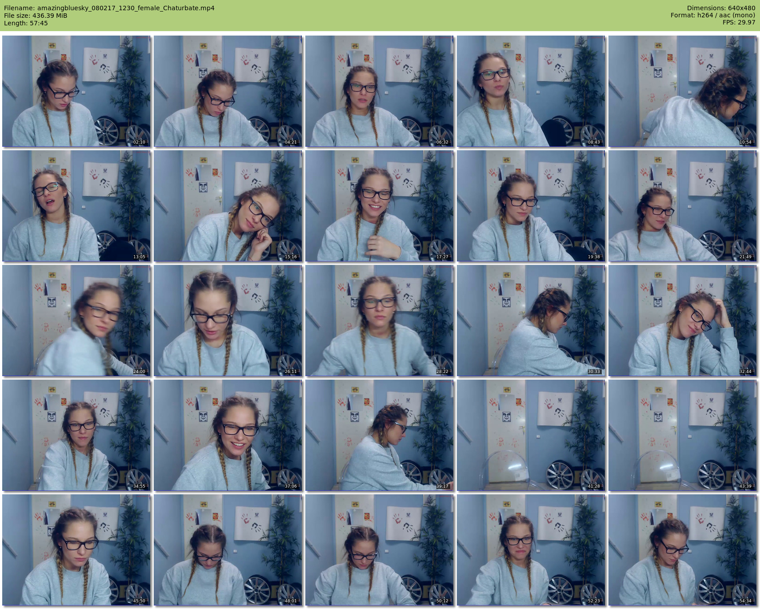760x609 pixels.
Task: Click the 'Dimensions: 640x480' text
Action: point(721,8)
